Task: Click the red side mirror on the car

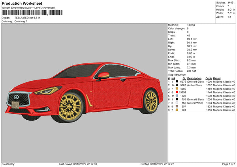Action: point(103,75)
